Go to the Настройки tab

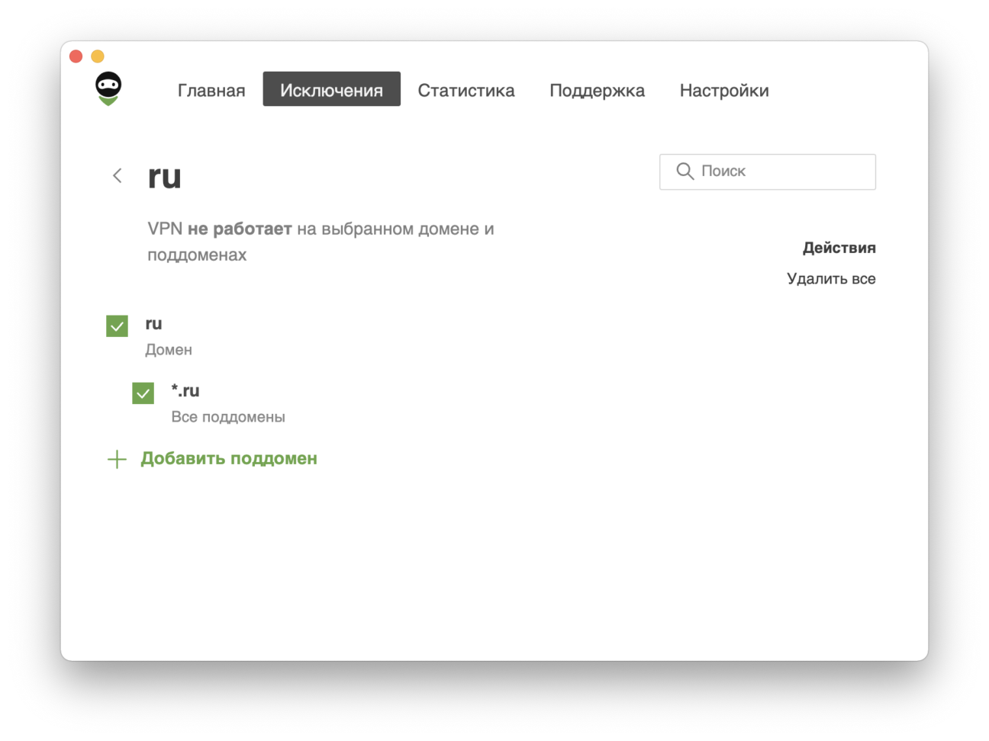point(723,90)
